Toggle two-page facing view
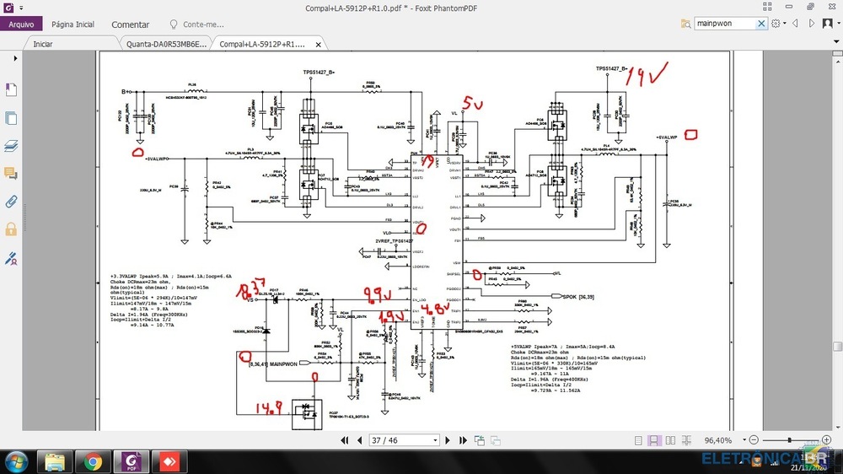 tap(670, 440)
